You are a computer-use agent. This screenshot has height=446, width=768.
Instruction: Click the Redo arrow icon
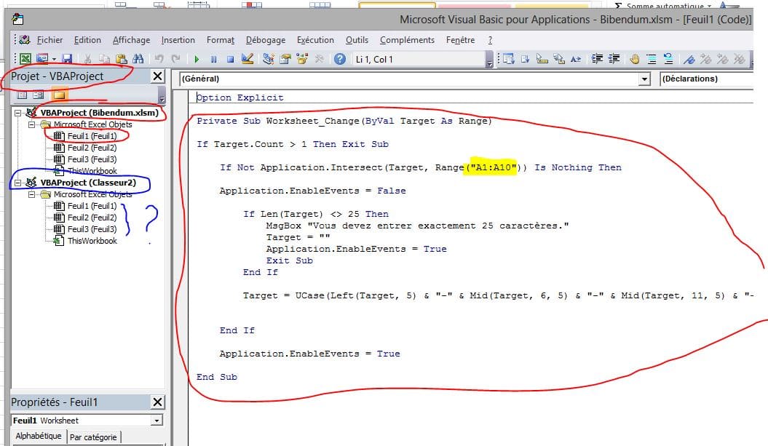tap(176, 59)
